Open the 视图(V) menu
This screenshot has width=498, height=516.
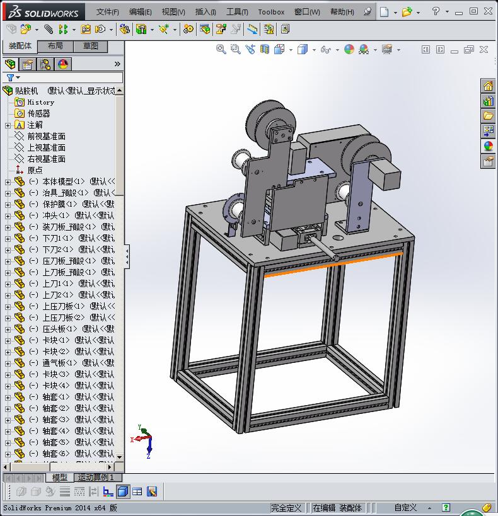click(173, 12)
